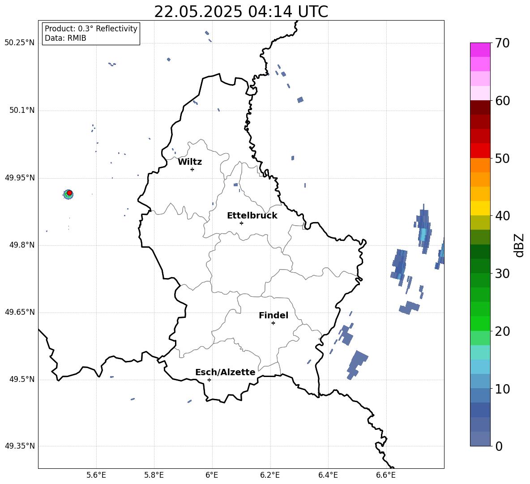Click the 70 label on the dBZ colorbar
This screenshot has height=484, width=530.
[502, 43]
